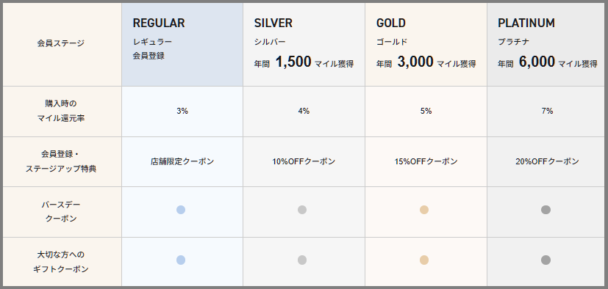608x289 pixels.
Task: Click the バースデークーポン row label
Action: point(61,211)
